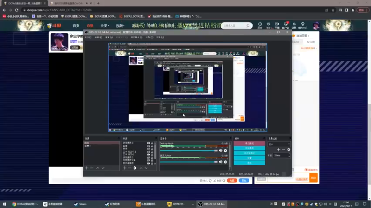Adjust the Desktop Audio volume slider
Screen dimensions: 371x208
click(x=216, y=150)
